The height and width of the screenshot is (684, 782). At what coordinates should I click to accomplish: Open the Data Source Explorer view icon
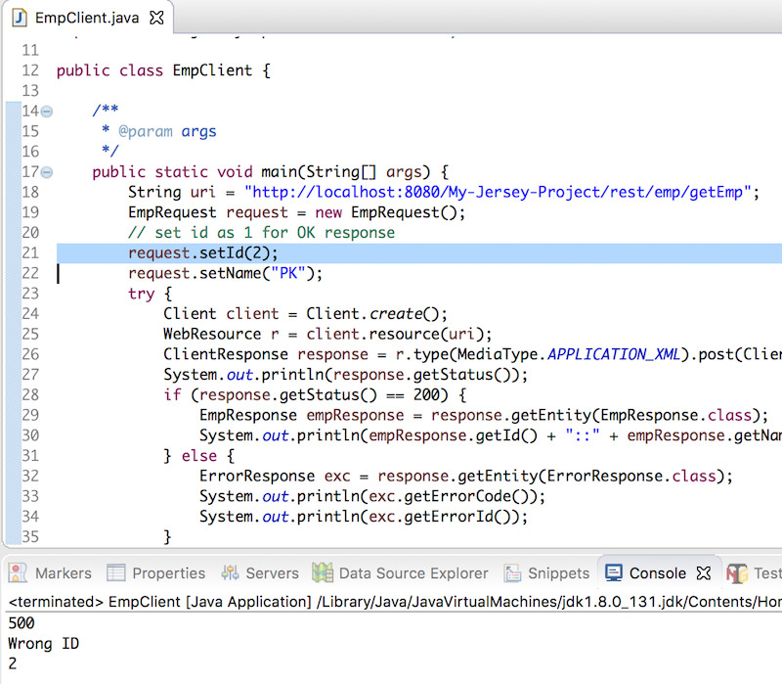(323, 573)
